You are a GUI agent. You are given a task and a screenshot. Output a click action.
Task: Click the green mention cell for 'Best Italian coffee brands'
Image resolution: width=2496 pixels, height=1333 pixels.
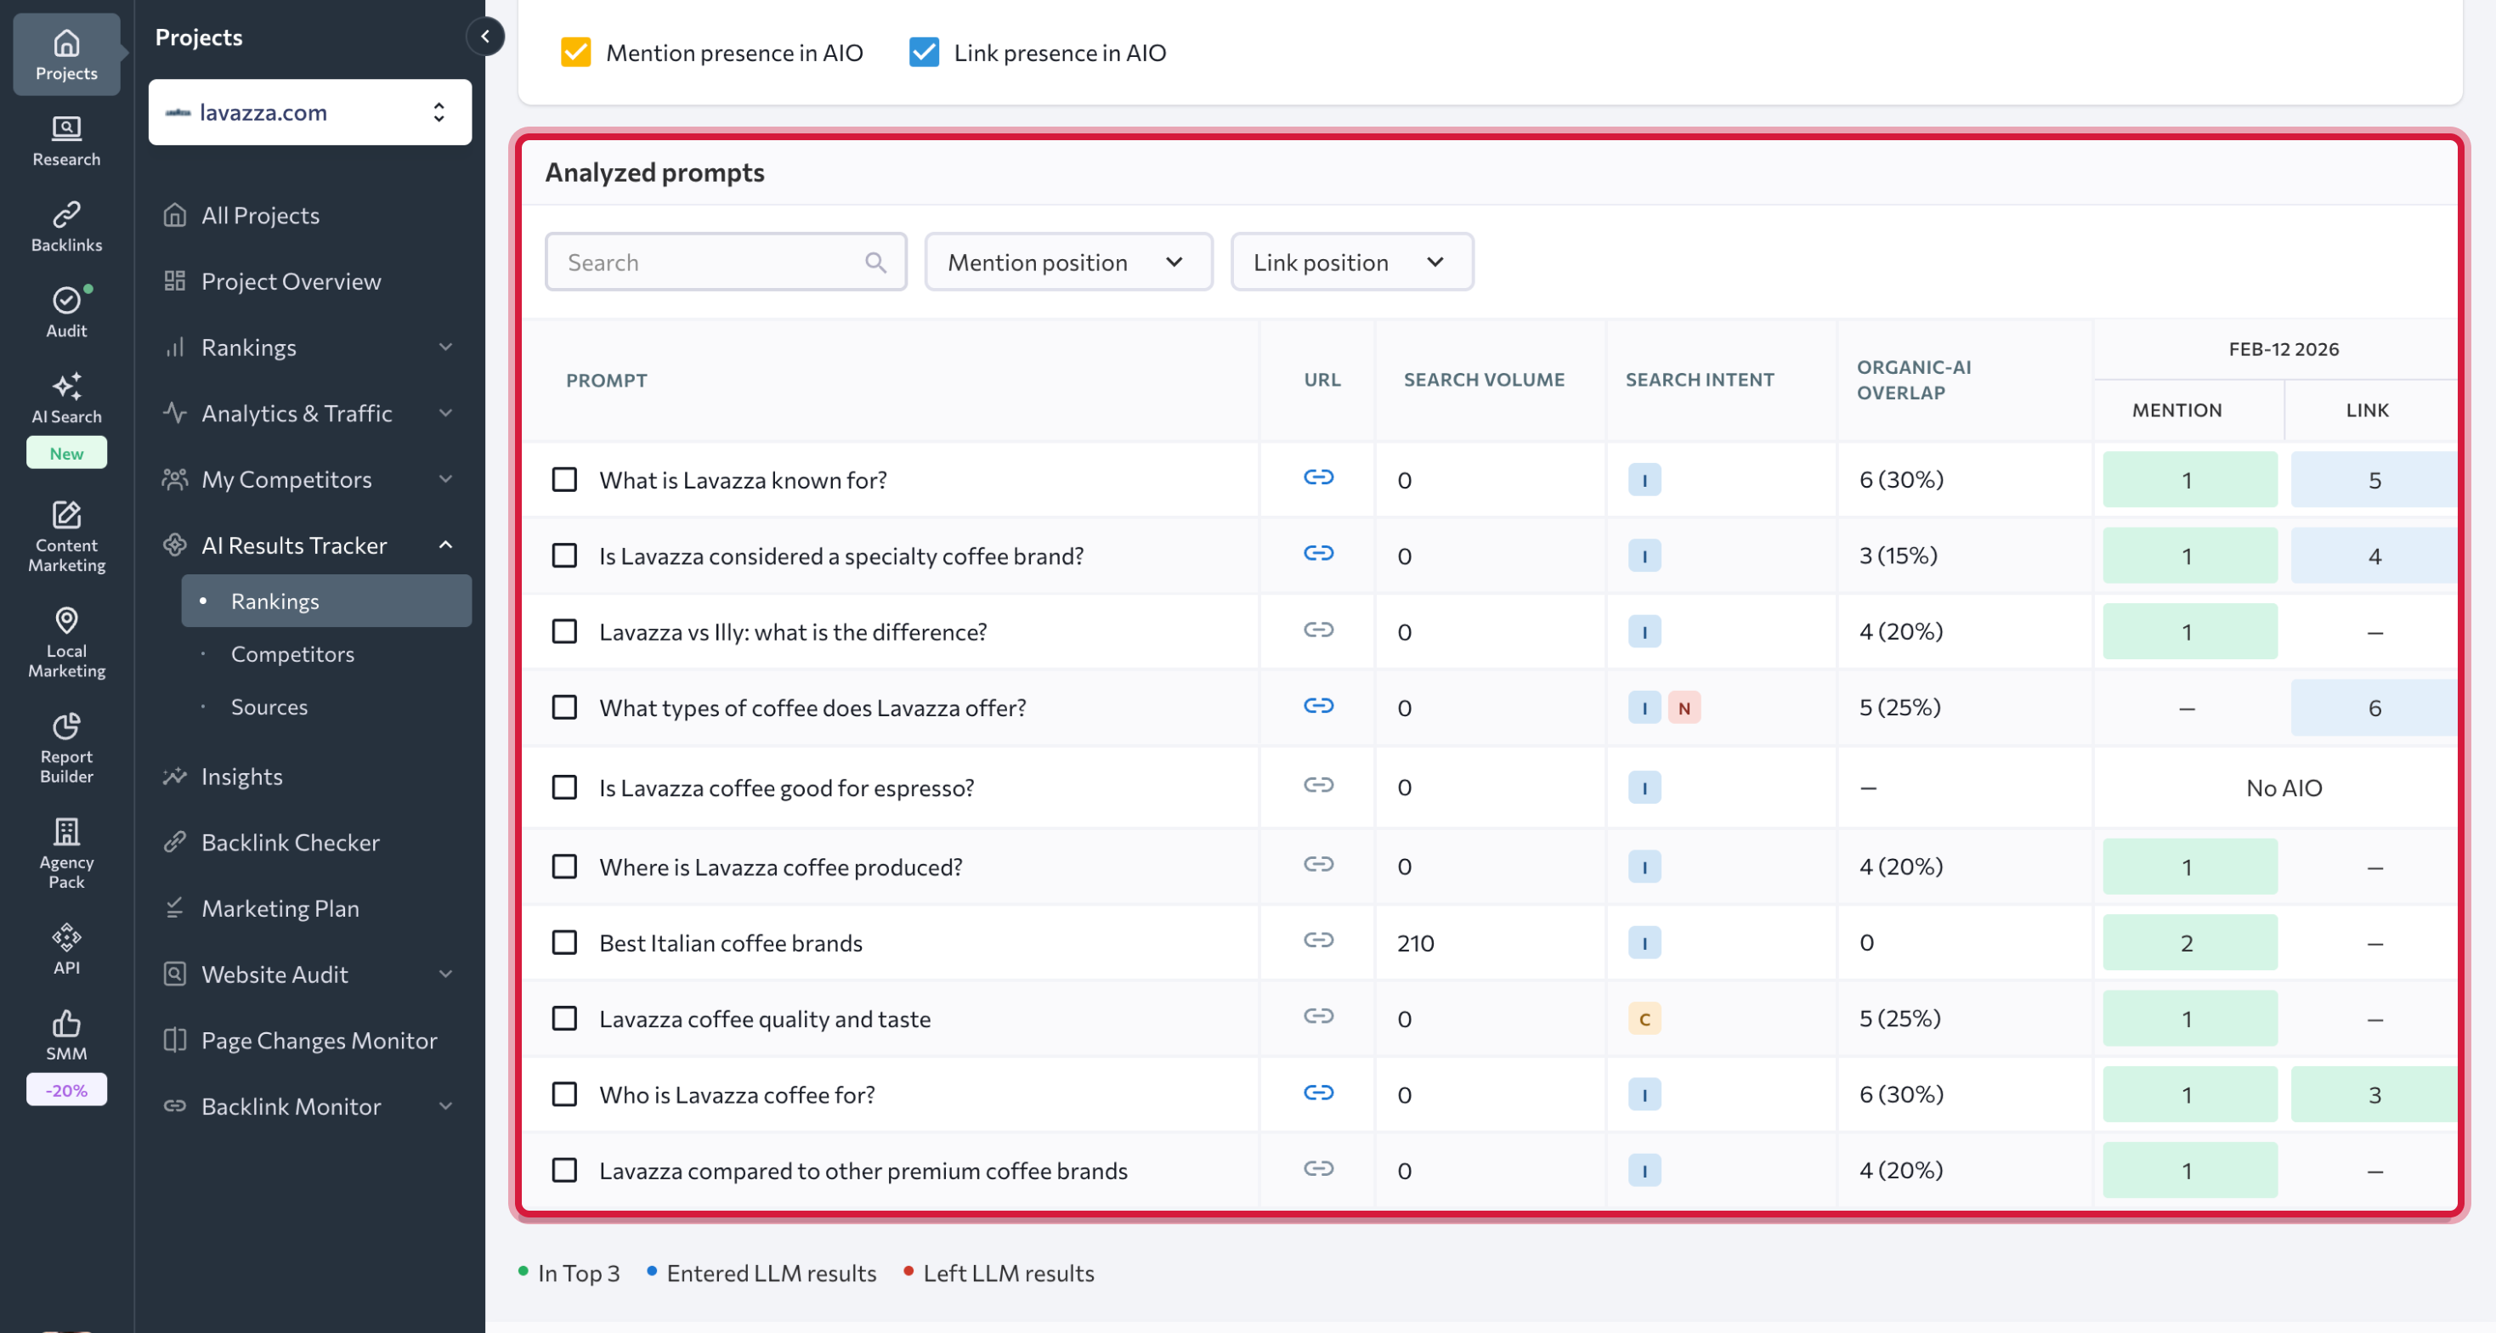click(x=2188, y=942)
